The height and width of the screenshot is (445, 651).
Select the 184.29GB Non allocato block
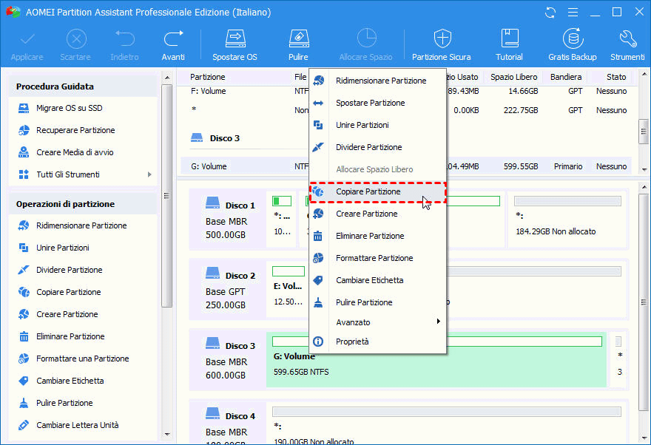[567, 219]
